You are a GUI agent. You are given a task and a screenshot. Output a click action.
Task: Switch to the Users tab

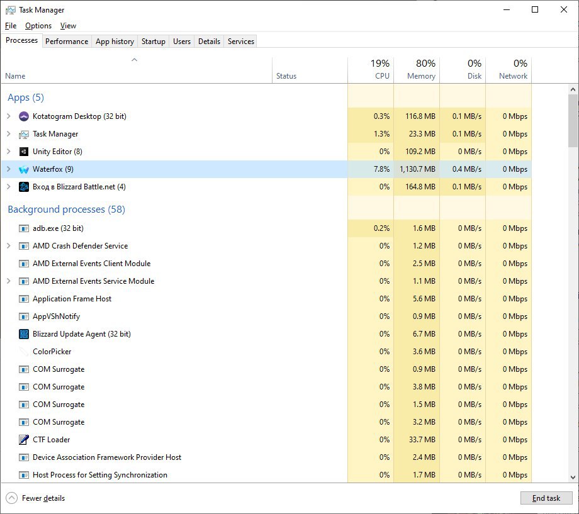[x=182, y=42]
